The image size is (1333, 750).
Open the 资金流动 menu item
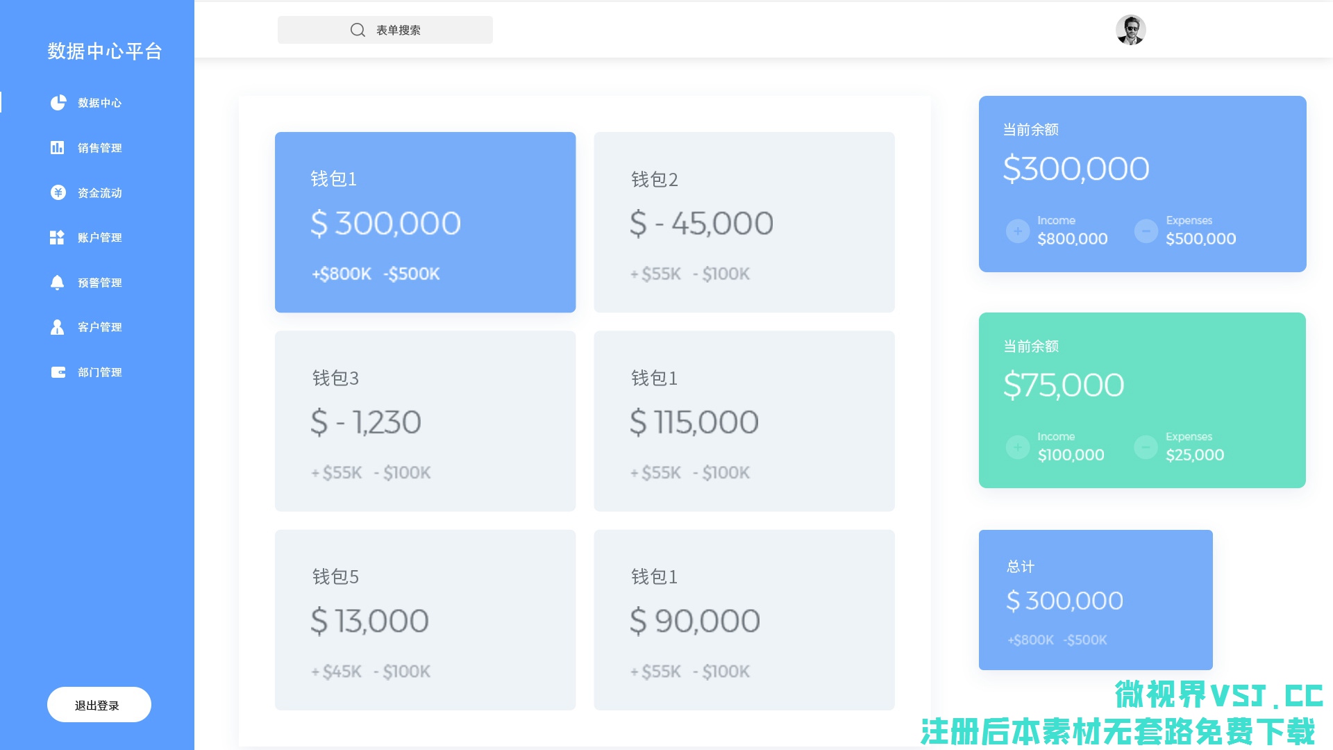99,193
